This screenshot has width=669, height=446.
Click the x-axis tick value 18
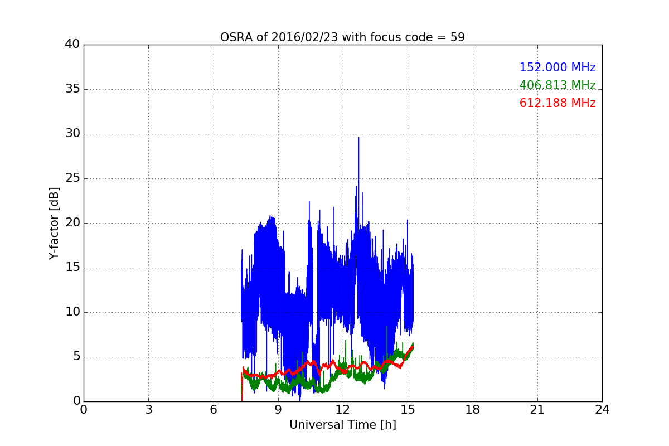(x=473, y=410)
